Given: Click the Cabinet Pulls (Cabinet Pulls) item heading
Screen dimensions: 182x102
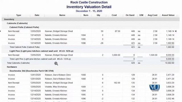Looking at the screenshot, I should tap(24, 27).
